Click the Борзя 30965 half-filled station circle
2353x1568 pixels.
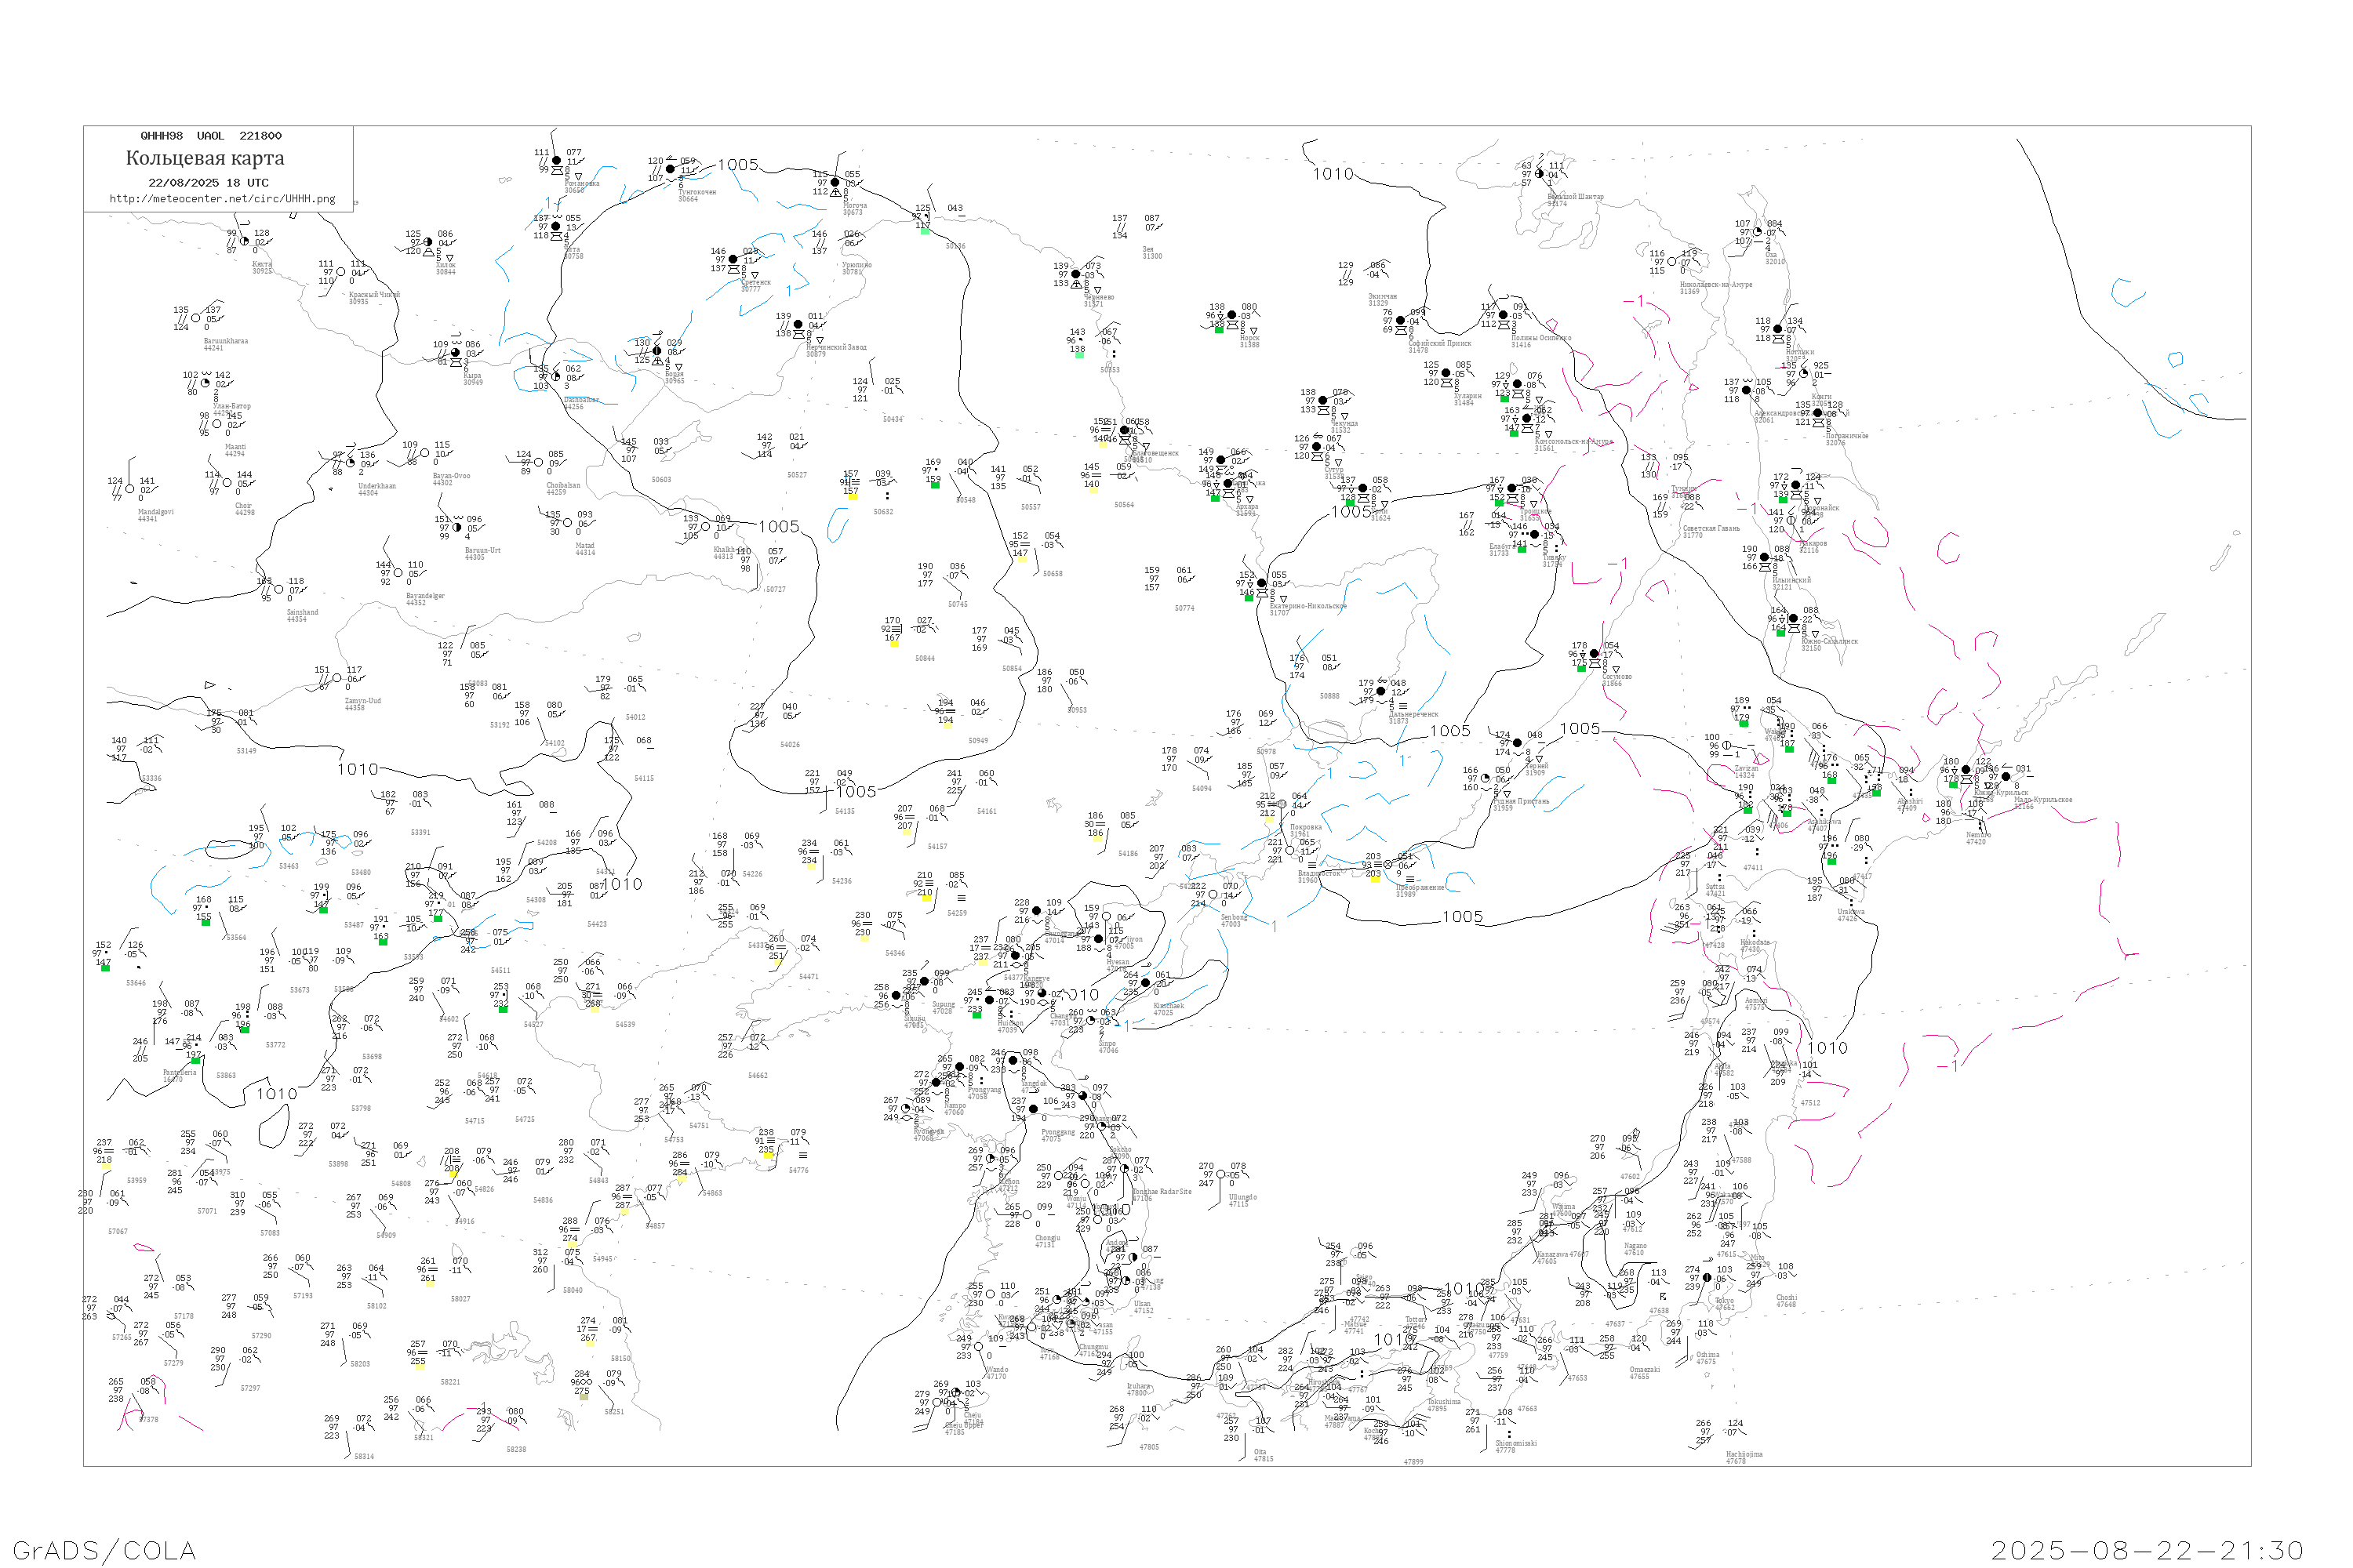(657, 352)
